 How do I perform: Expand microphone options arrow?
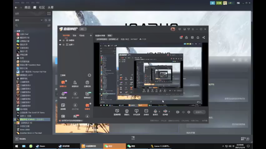[159, 111]
